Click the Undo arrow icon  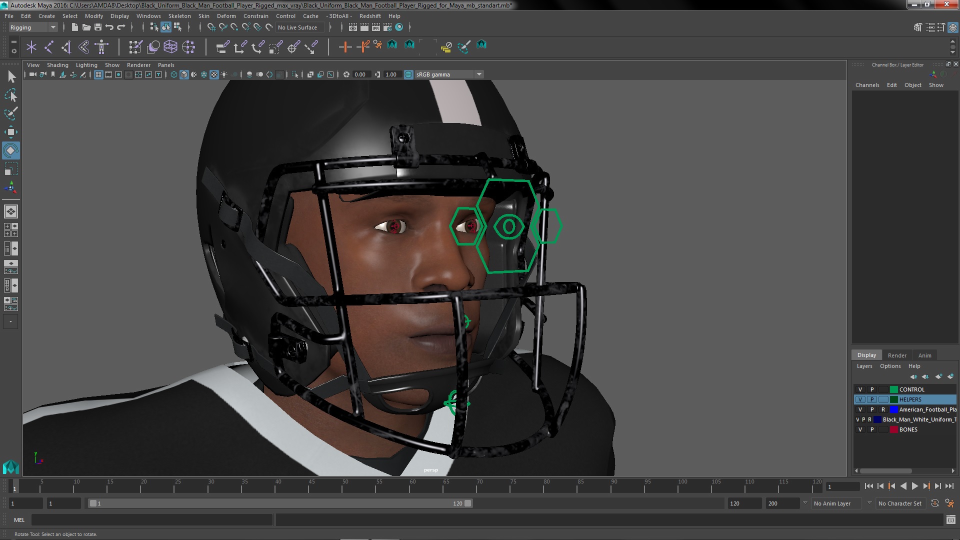click(109, 27)
